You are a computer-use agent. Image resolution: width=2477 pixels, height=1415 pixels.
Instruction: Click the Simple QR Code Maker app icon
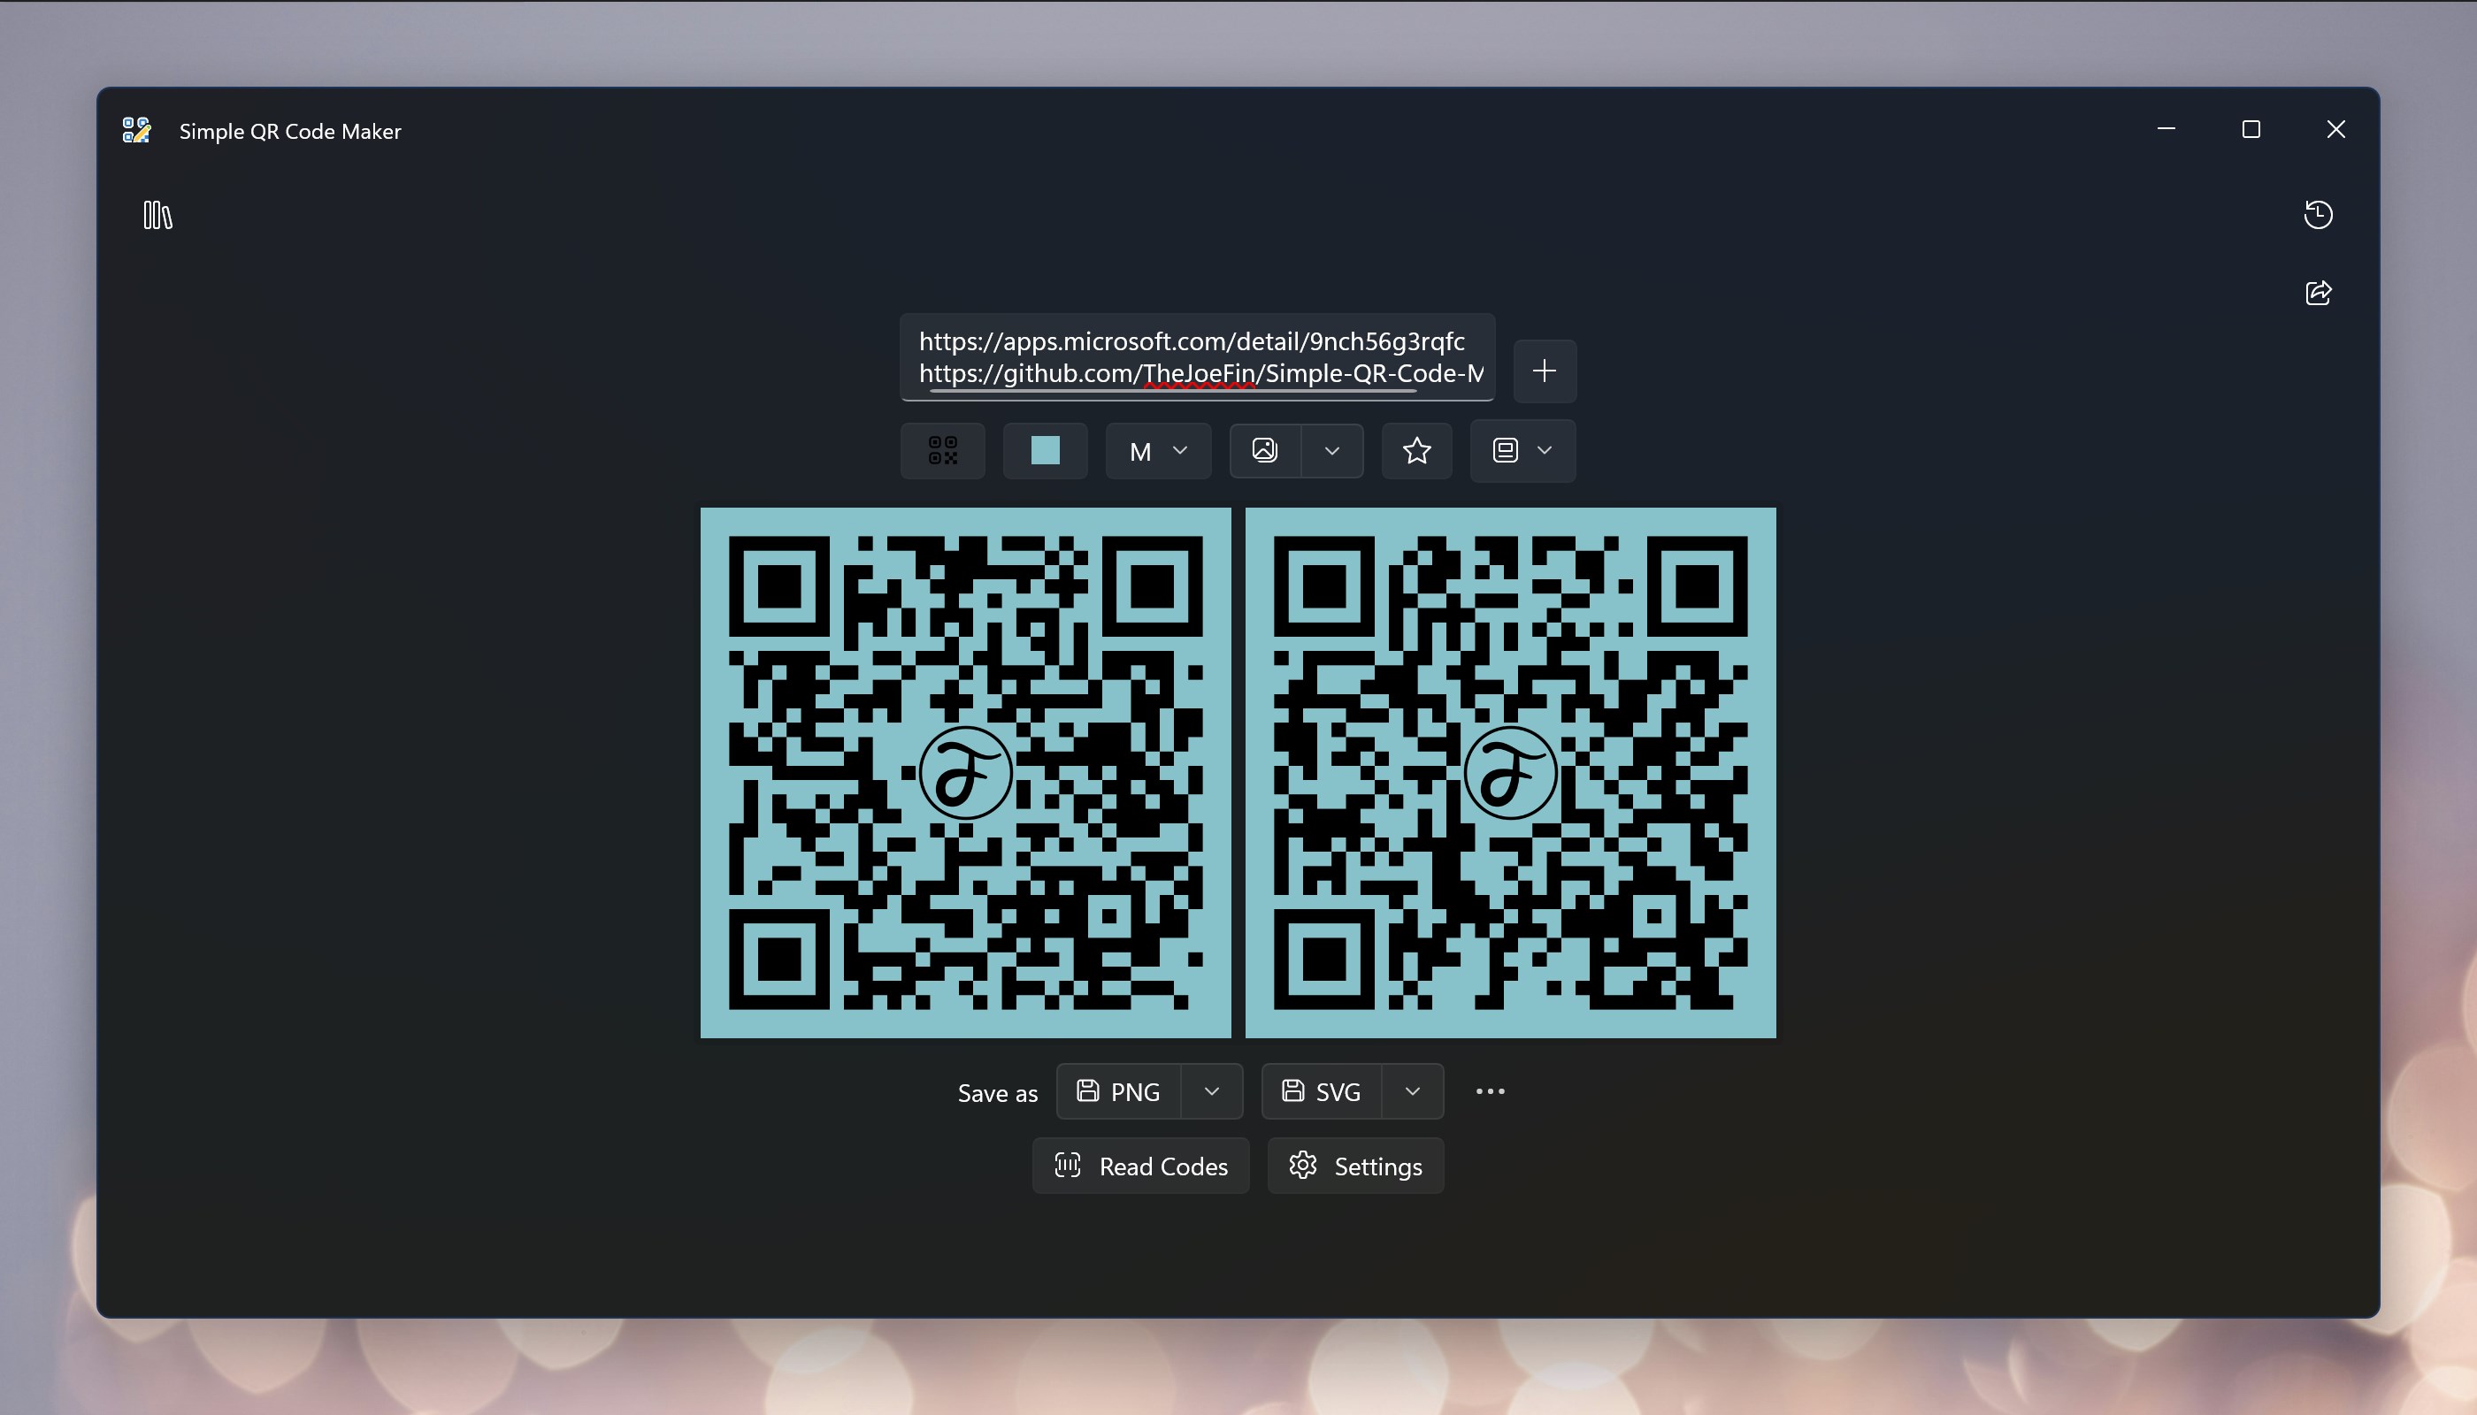[x=137, y=130]
